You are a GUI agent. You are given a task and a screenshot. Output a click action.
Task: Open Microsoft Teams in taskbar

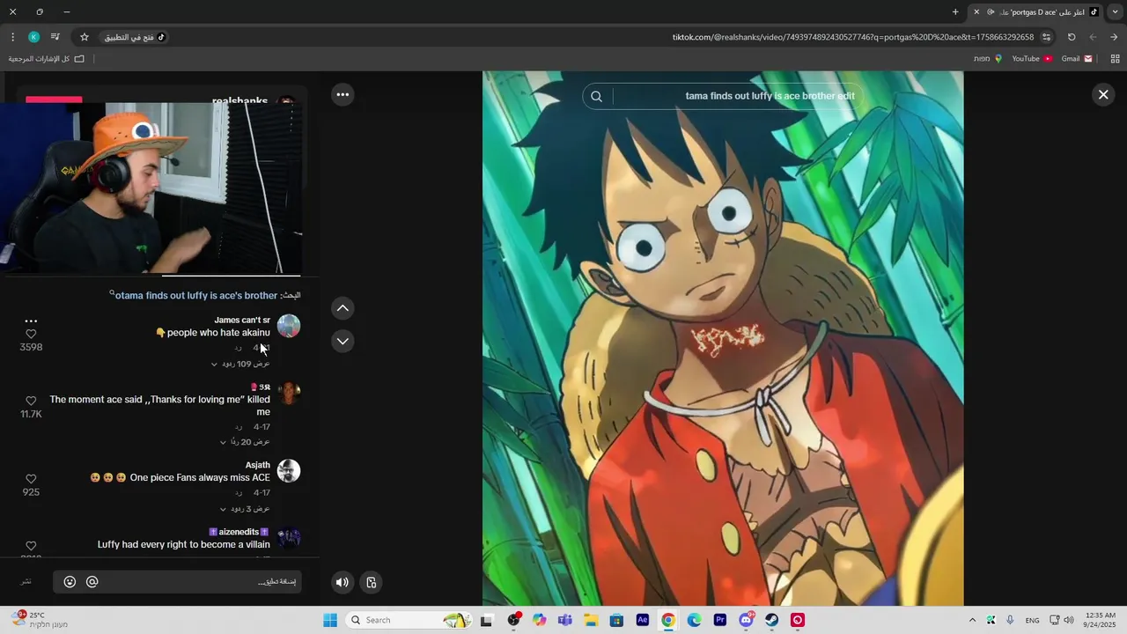point(565,620)
